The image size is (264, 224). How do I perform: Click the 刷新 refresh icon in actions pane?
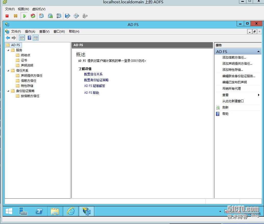218,108
